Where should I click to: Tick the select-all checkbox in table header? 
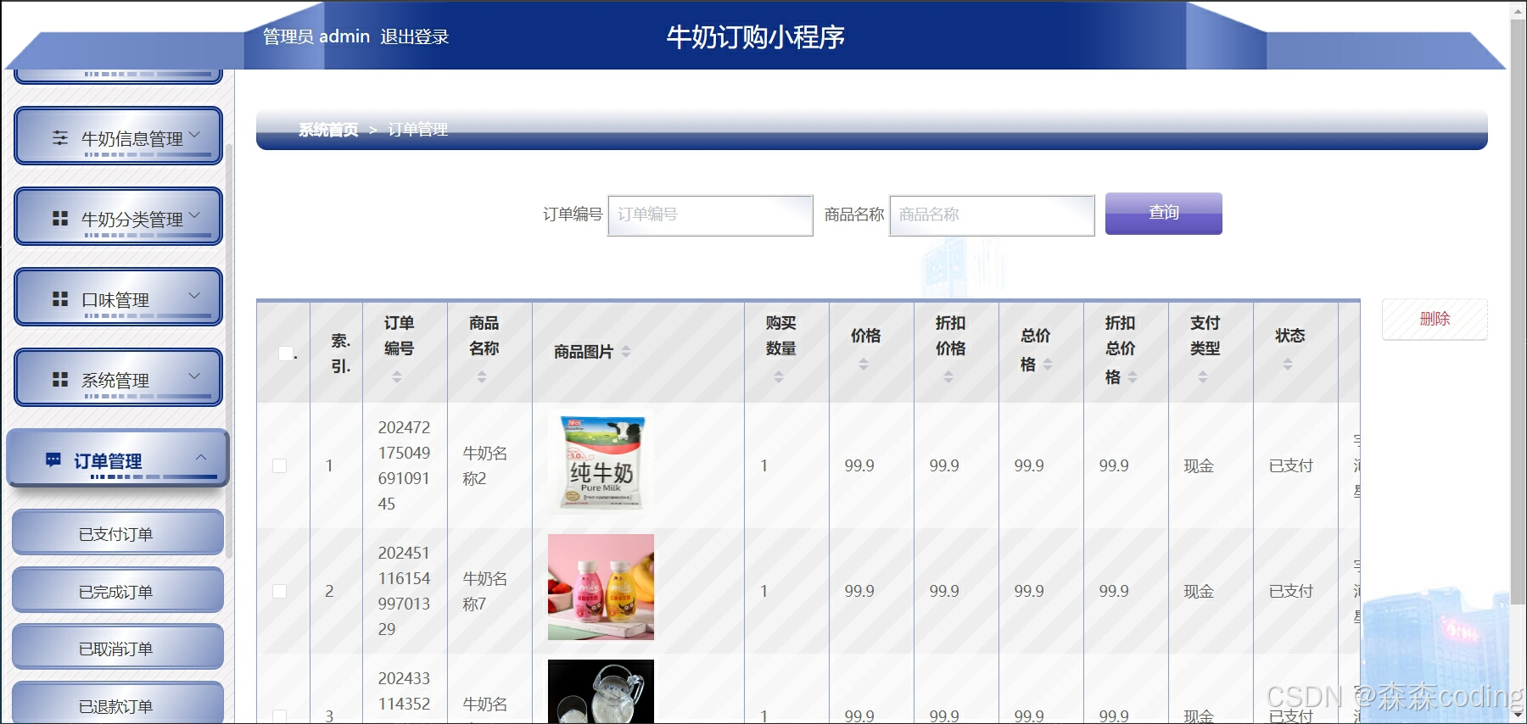pos(286,353)
